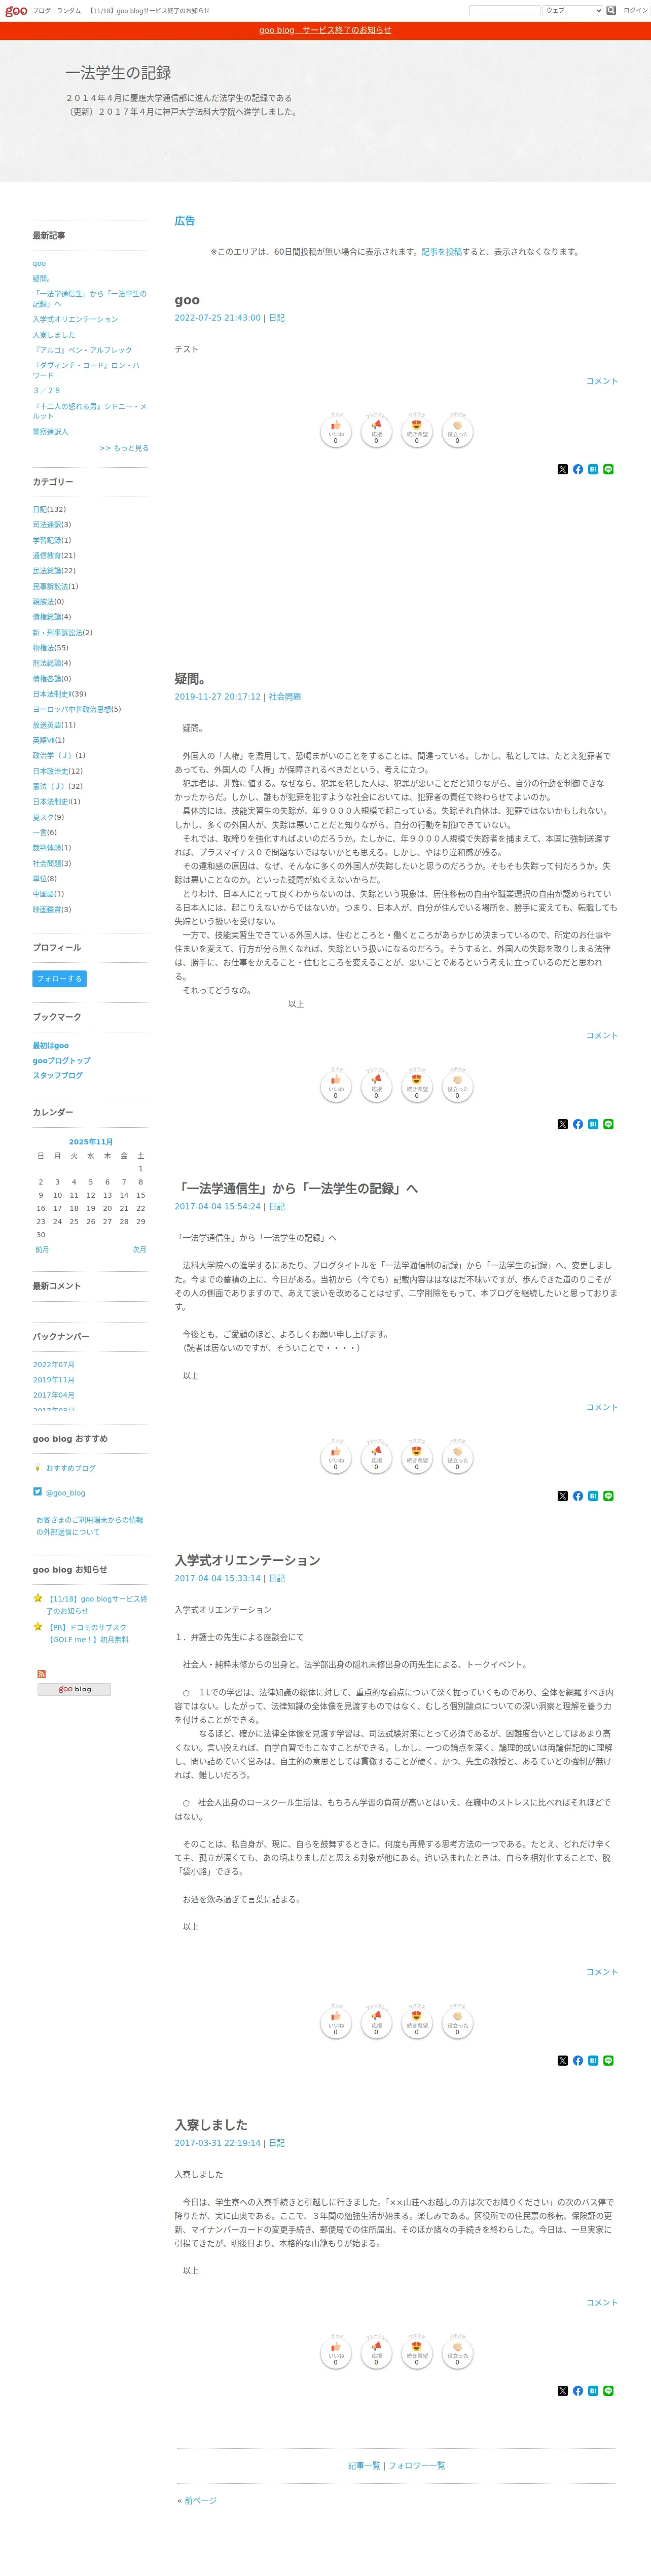Open 警察通訳人 recent article
Viewport: 651px width, 2576px height.
50,432
